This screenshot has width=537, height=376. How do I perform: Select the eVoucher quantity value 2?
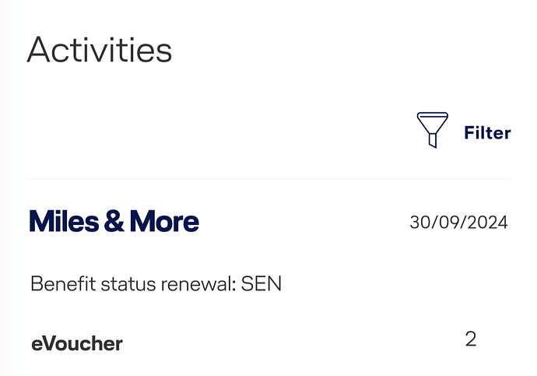coord(471,339)
